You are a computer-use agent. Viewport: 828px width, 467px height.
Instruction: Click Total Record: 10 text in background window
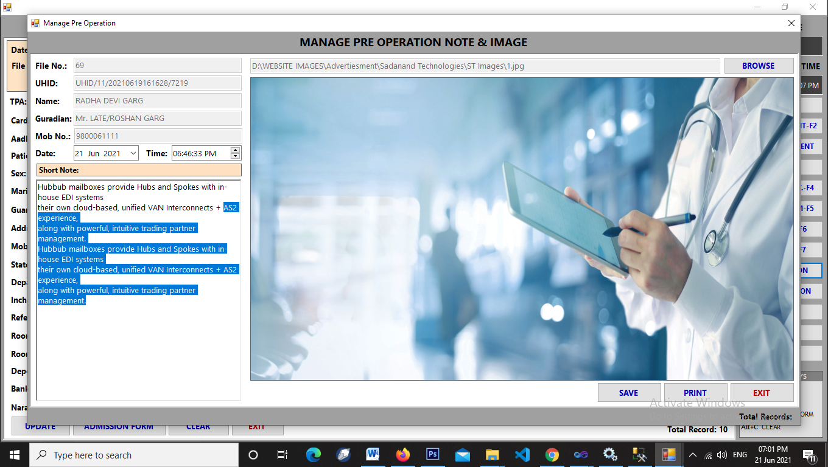(698, 429)
